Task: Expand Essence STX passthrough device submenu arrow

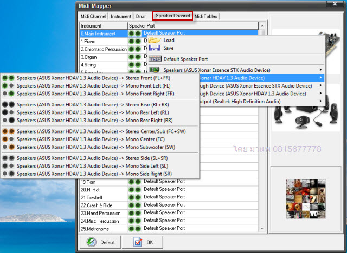Action: [320, 85]
